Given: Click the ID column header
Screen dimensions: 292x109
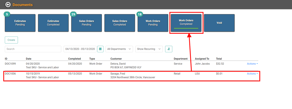Looking at the screenshot, I should click(6, 59).
